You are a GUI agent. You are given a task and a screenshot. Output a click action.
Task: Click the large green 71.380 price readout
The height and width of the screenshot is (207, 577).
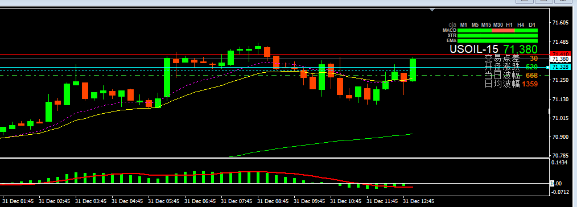pos(520,49)
